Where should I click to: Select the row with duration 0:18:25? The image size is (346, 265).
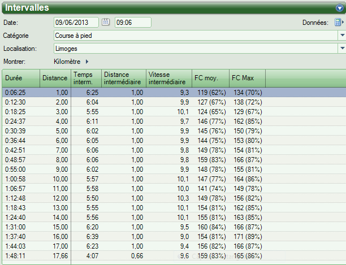pos(174,111)
